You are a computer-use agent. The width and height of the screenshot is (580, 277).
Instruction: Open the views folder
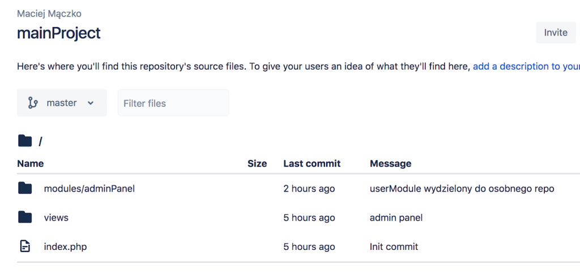(x=56, y=218)
